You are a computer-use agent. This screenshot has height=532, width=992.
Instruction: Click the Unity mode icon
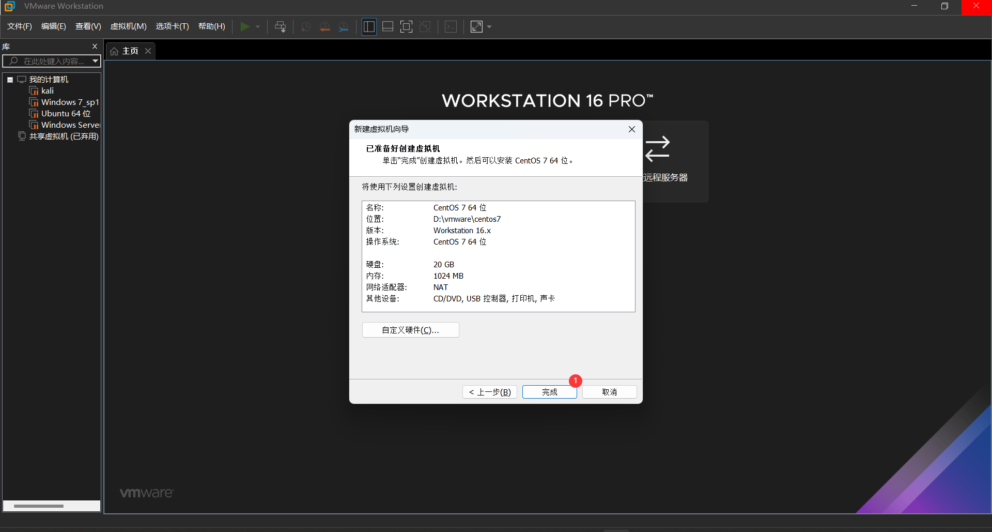(x=425, y=26)
